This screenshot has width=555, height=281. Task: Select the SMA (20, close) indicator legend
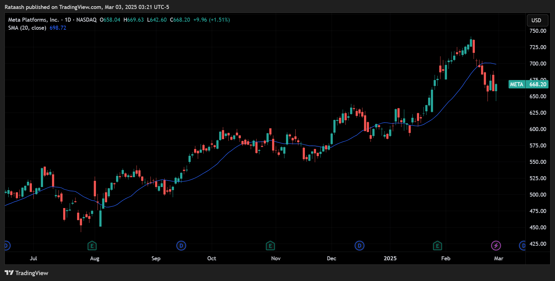coord(27,28)
